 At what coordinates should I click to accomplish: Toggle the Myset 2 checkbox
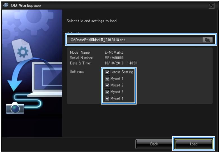(107, 85)
